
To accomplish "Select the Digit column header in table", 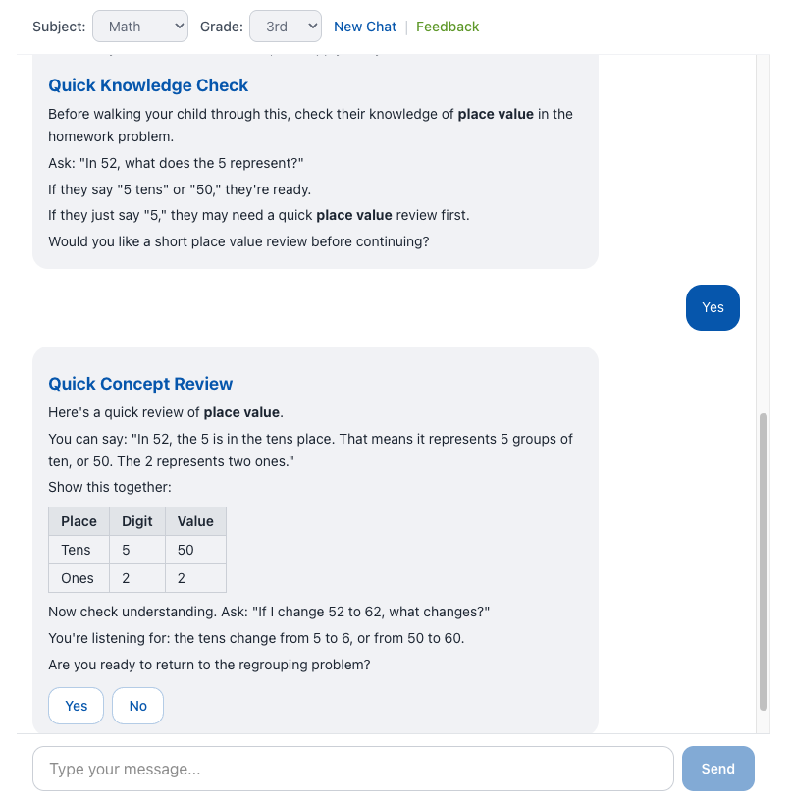I will coord(137,521).
